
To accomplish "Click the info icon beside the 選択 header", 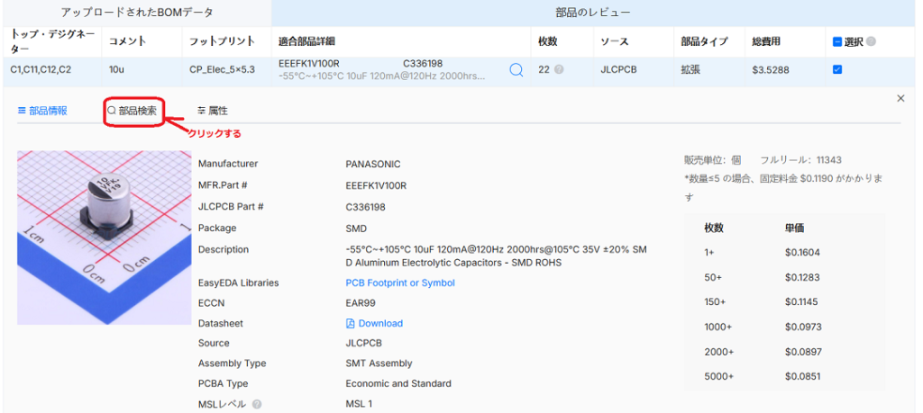I will 871,41.
